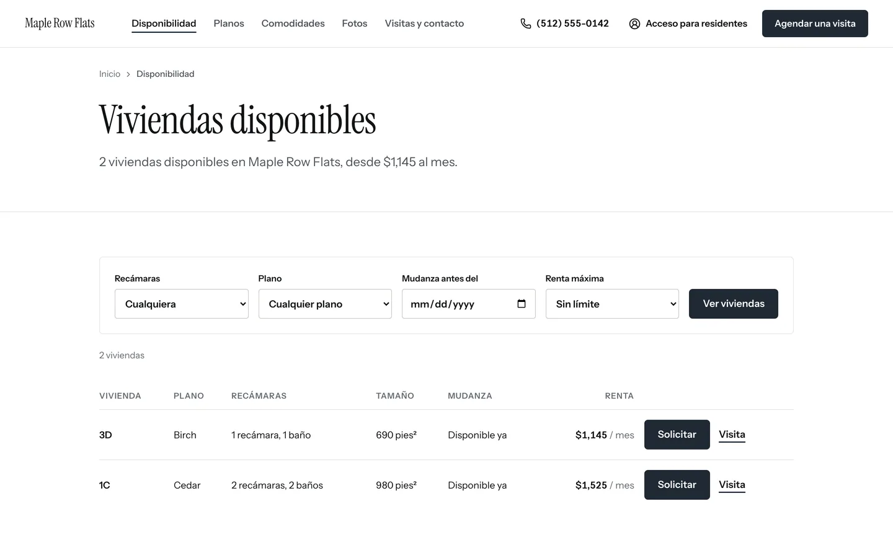This screenshot has height=558, width=893.
Task: Click the Maple Row Flats logo
Action: [60, 24]
